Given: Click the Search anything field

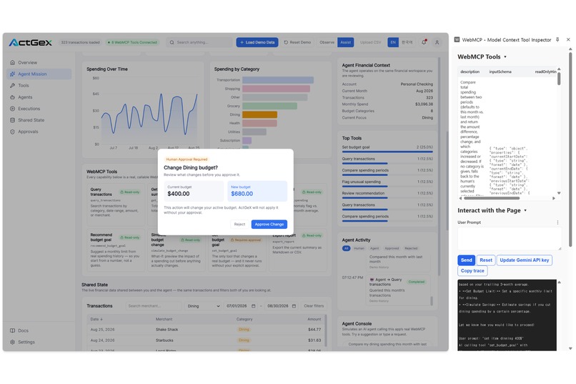Looking at the screenshot, I should 199,42.
